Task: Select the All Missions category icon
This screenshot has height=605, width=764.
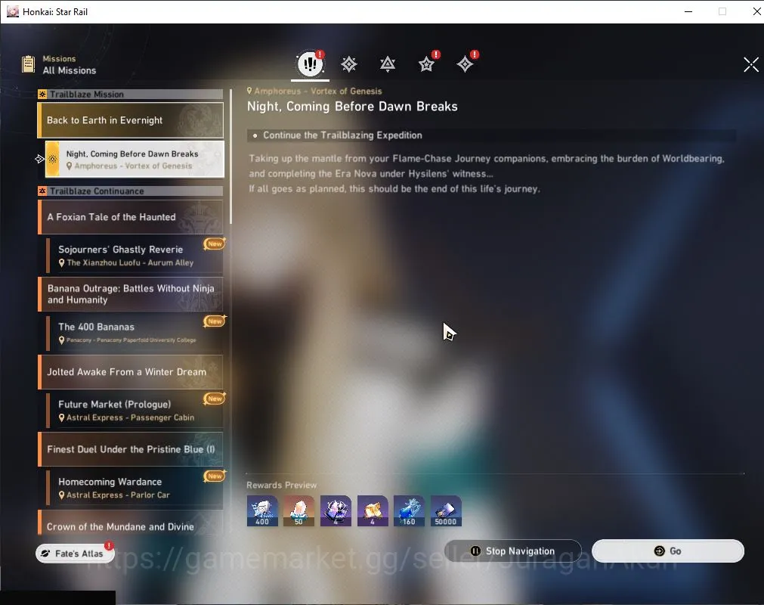Action: [311, 64]
